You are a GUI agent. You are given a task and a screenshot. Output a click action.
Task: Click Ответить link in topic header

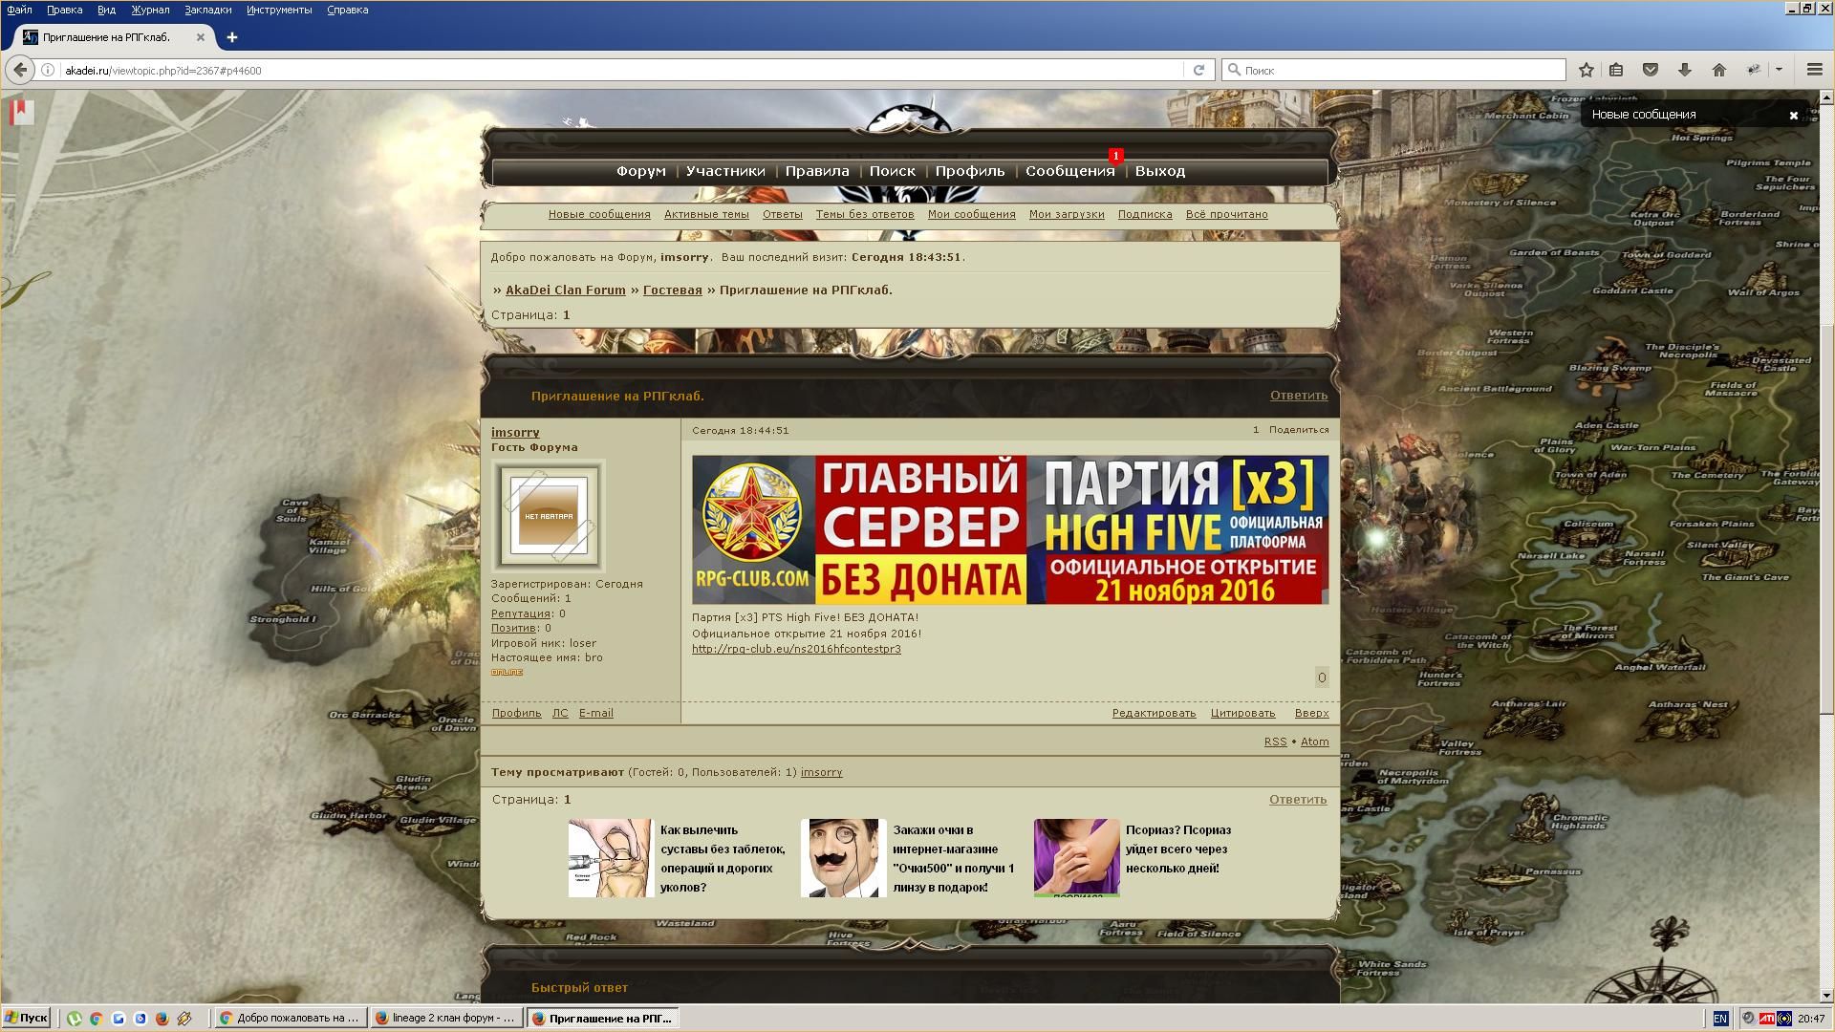tap(1298, 396)
